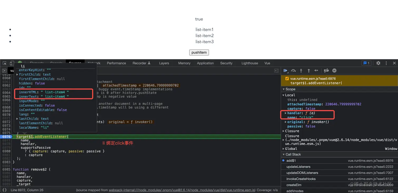Step into next function call

(301, 71)
